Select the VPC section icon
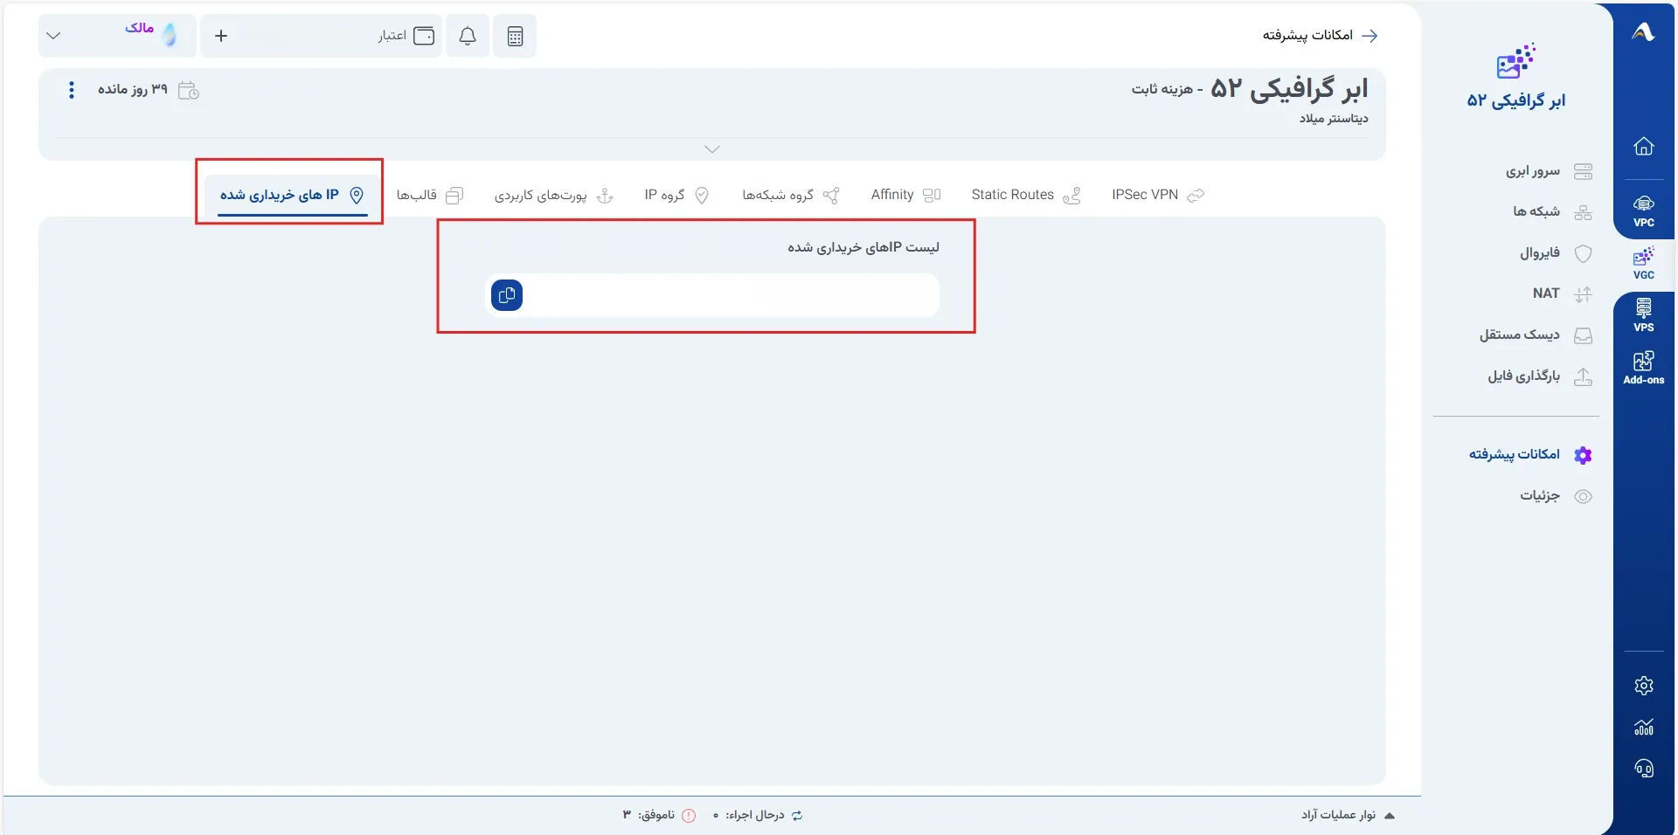Viewport: 1678px width, 835px height. 1643,210
